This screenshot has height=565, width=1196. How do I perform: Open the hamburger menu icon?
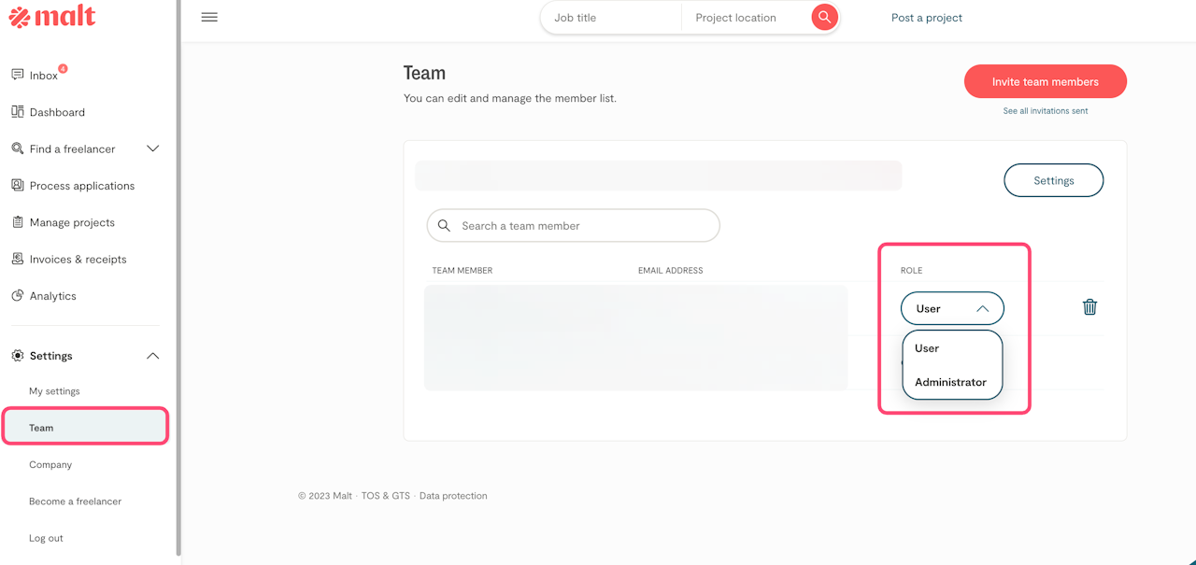coord(209,18)
